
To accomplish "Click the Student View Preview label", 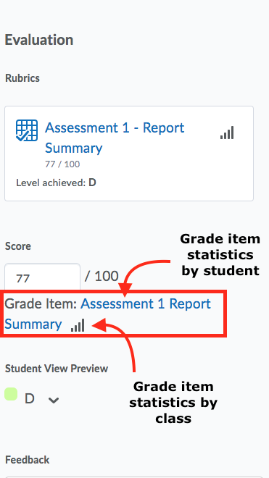I will point(57,369).
